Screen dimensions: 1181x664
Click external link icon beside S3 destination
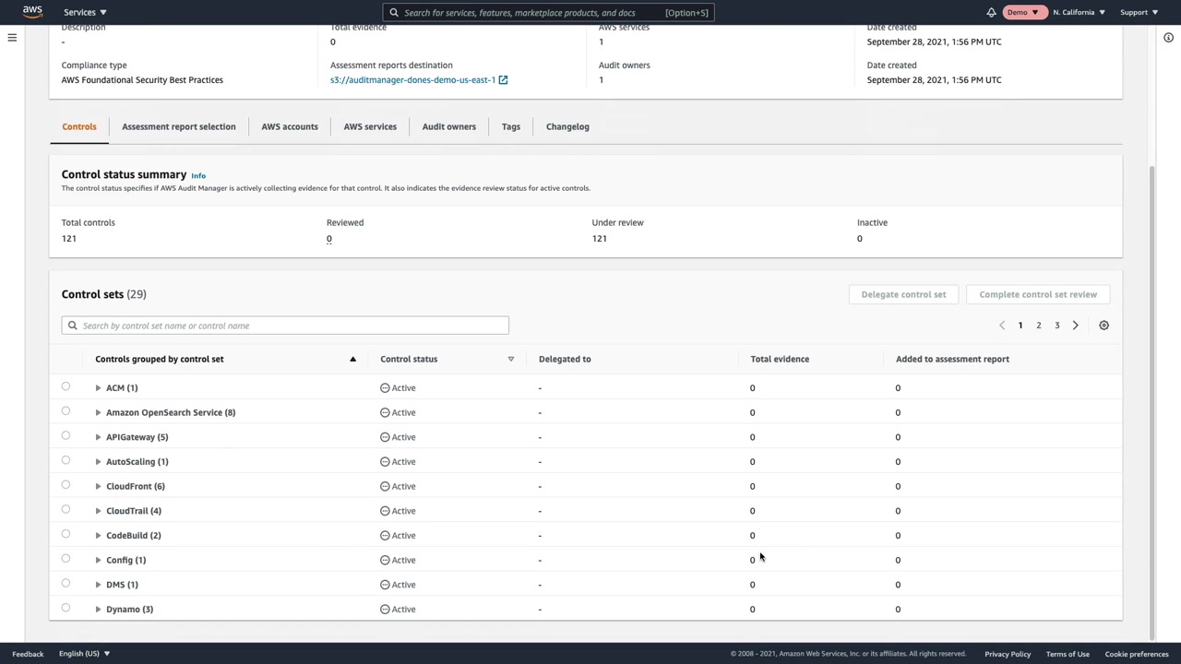point(503,80)
